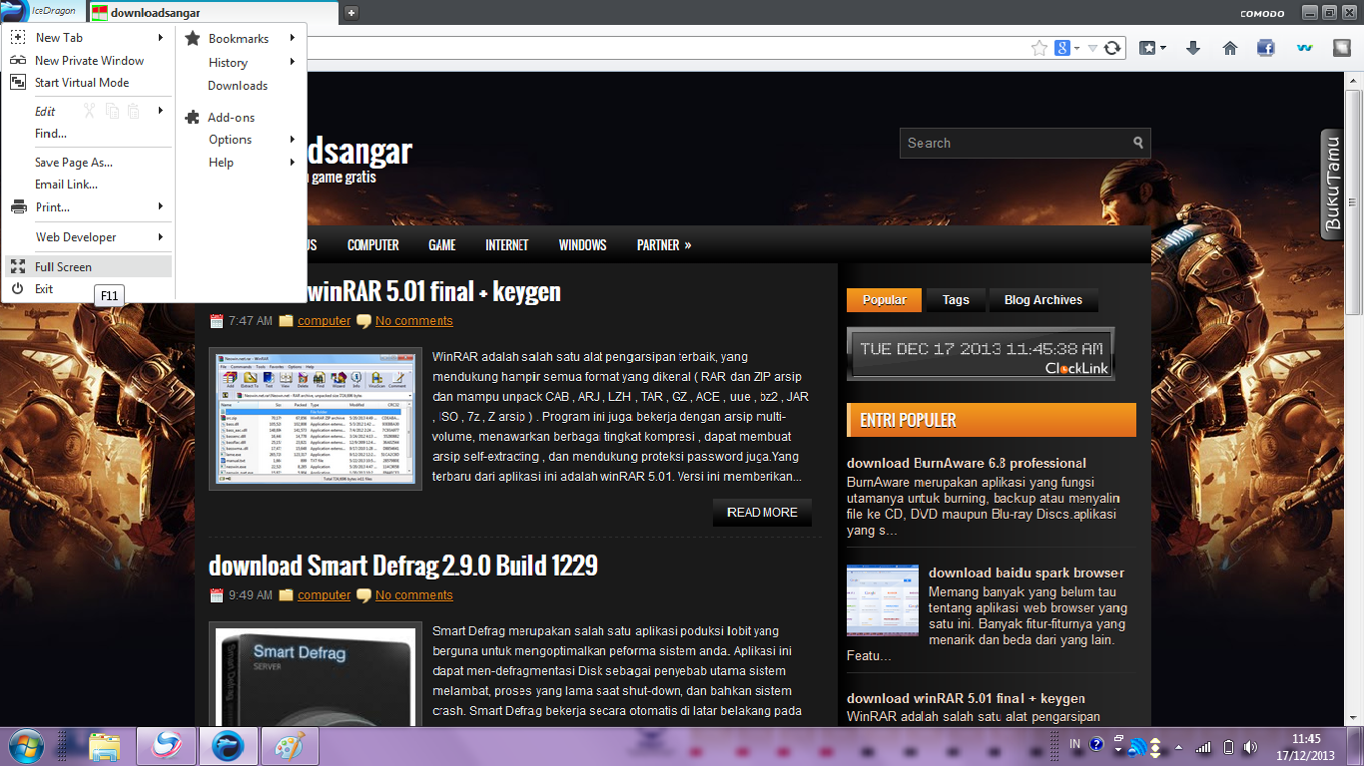Open the COMPUTER nav menu
Viewport: 1364px width, 766px height.
tap(372, 244)
